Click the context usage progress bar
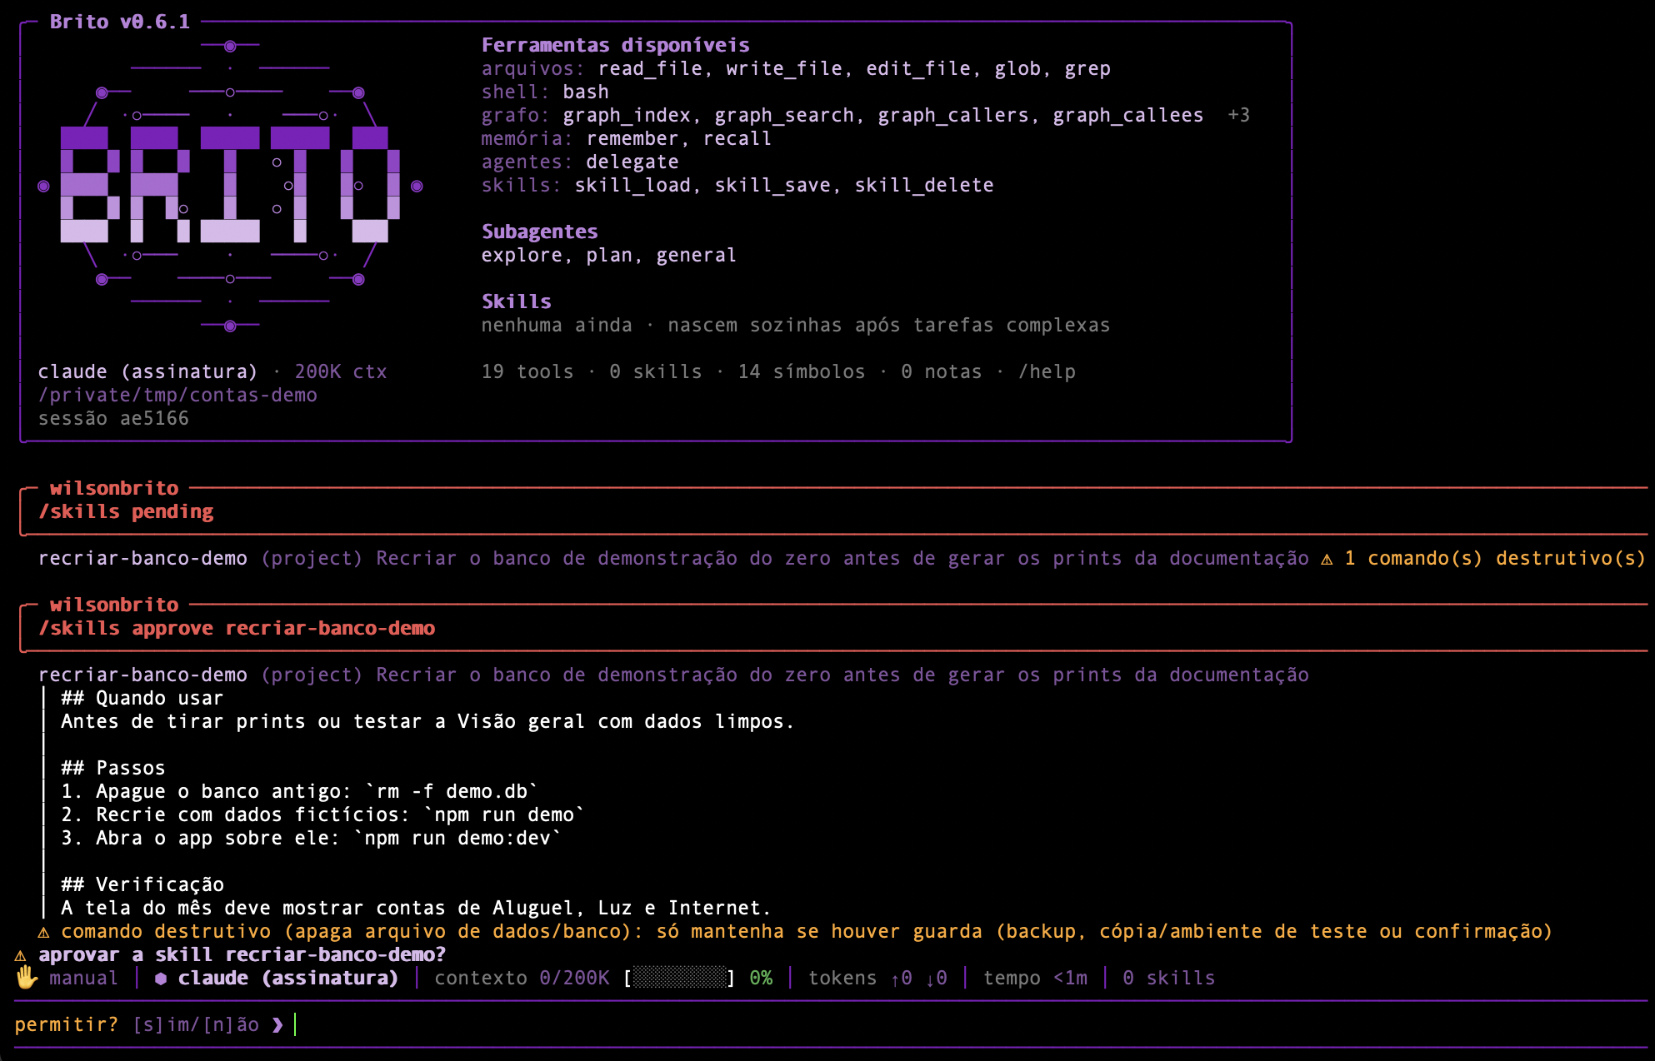This screenshot has width=1655, height=1061. click(x=680, y=978)
